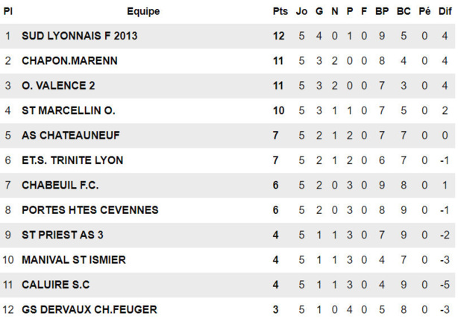458x319 pixels.
Task: Click the Pé column header
Action: (x=424, y=11)
